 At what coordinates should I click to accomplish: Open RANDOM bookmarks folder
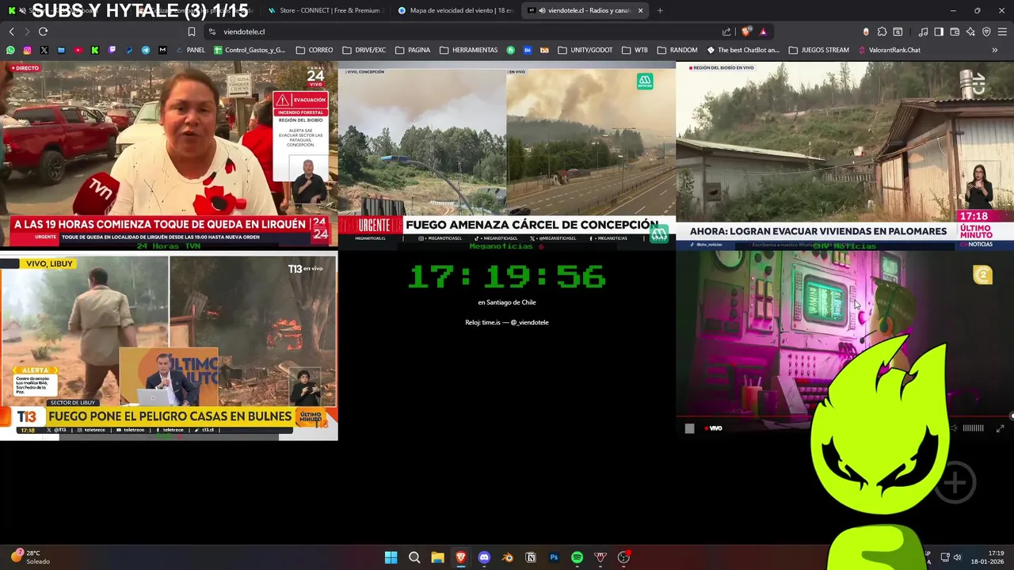tap(677, 50)
